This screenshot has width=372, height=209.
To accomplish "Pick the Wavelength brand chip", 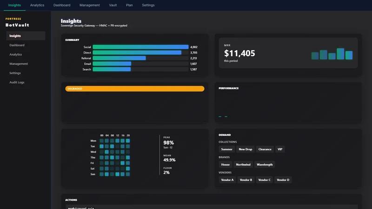I will tap(265, 164).
